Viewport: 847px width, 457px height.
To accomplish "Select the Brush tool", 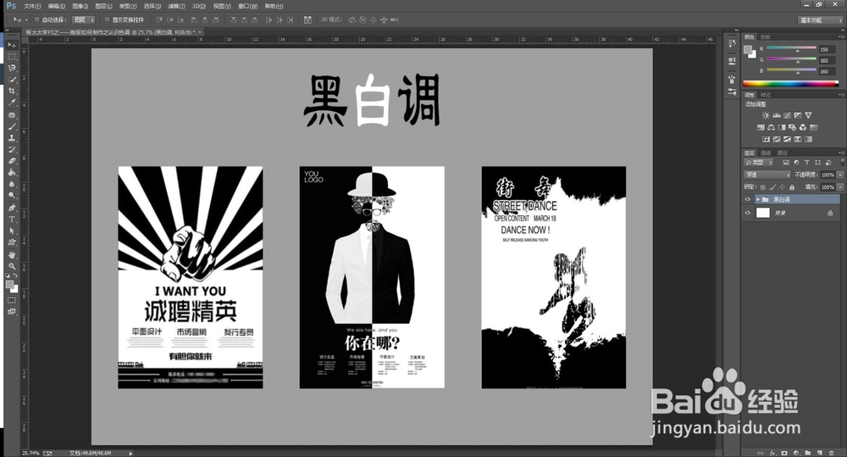I will pyautogui.click(x=12, y=126).
